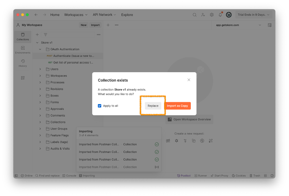The height and width of the screenshot is (196, 289).
Task: Close the Collection exists dialog
Action: (189, 80)
